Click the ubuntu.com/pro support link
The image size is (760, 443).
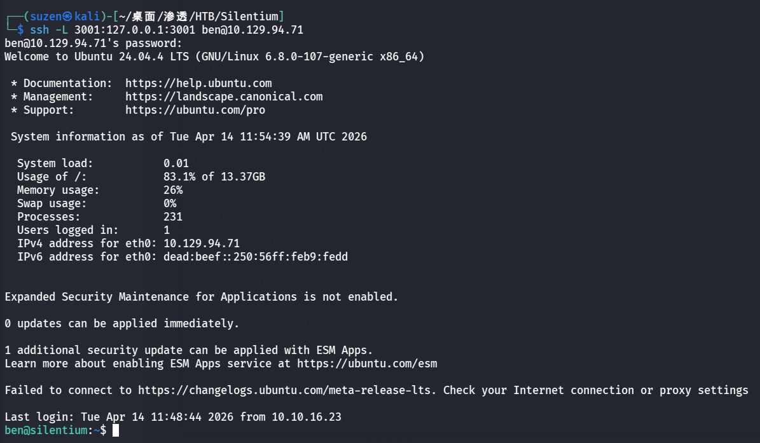coord(195,110)
